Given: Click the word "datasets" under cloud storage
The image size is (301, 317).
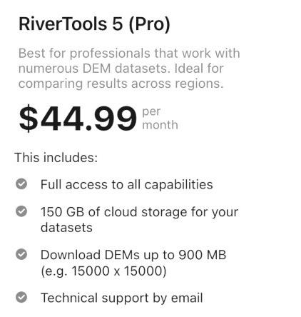Looking at the screenshot, I should 66,228.
